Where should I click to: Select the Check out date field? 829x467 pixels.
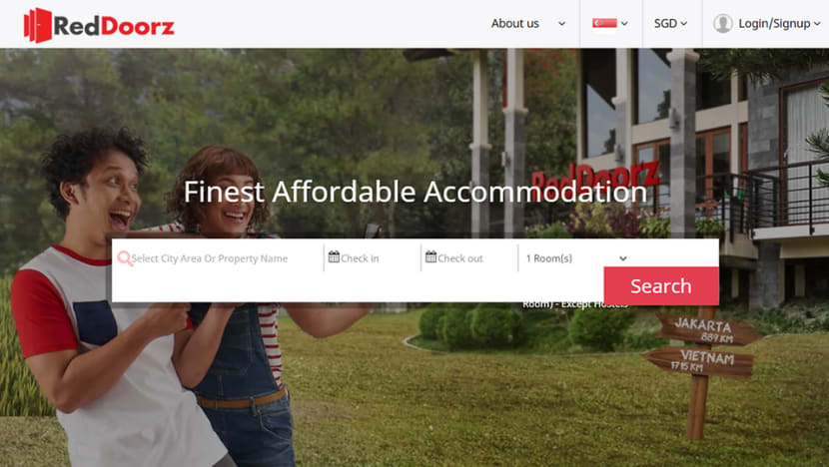coord(469,258)
